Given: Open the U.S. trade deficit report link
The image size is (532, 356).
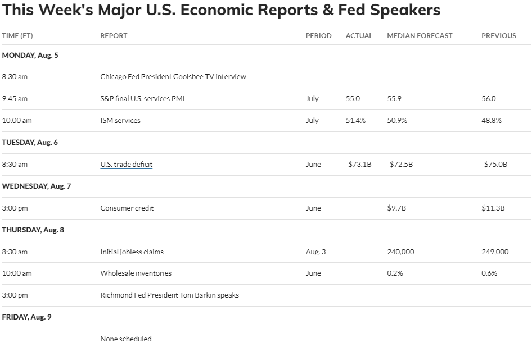Looking at the screenshot, I should 126,165.
